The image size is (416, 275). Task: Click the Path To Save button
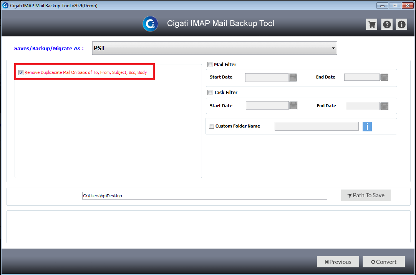366,195
